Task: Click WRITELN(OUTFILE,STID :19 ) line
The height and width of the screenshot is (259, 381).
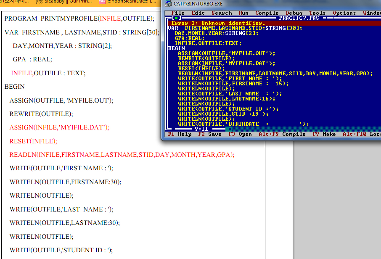Action: tap(223, 114)
